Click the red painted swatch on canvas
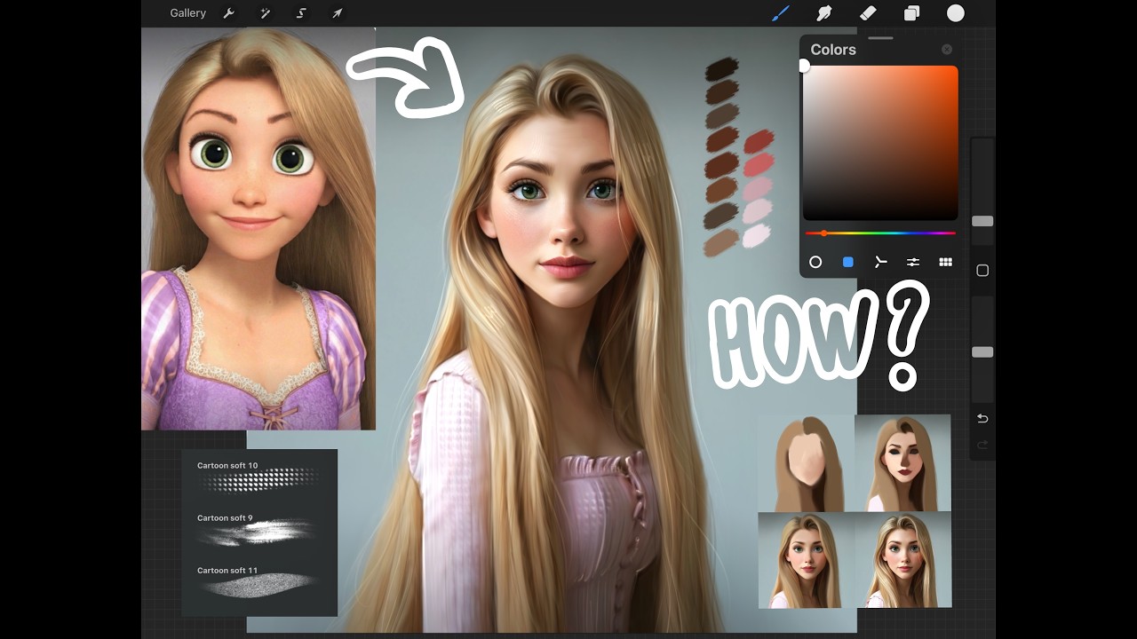The image size is (1137, 639). point(759,142)
